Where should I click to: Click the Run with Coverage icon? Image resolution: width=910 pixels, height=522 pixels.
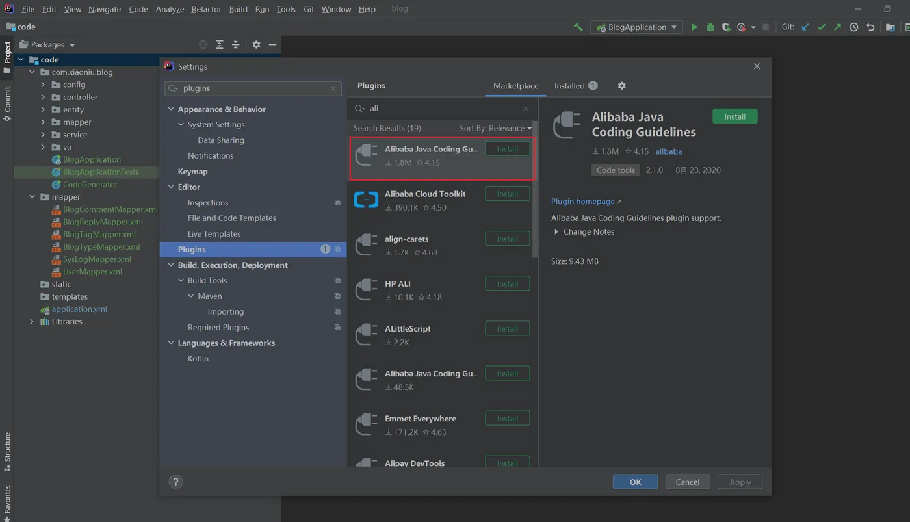point(727,27)
